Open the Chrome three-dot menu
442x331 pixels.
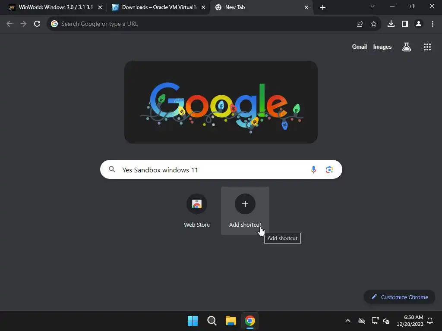point(433,24)
